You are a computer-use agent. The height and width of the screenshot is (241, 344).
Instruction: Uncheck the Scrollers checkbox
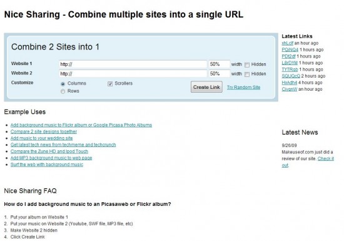click(110, 84)
